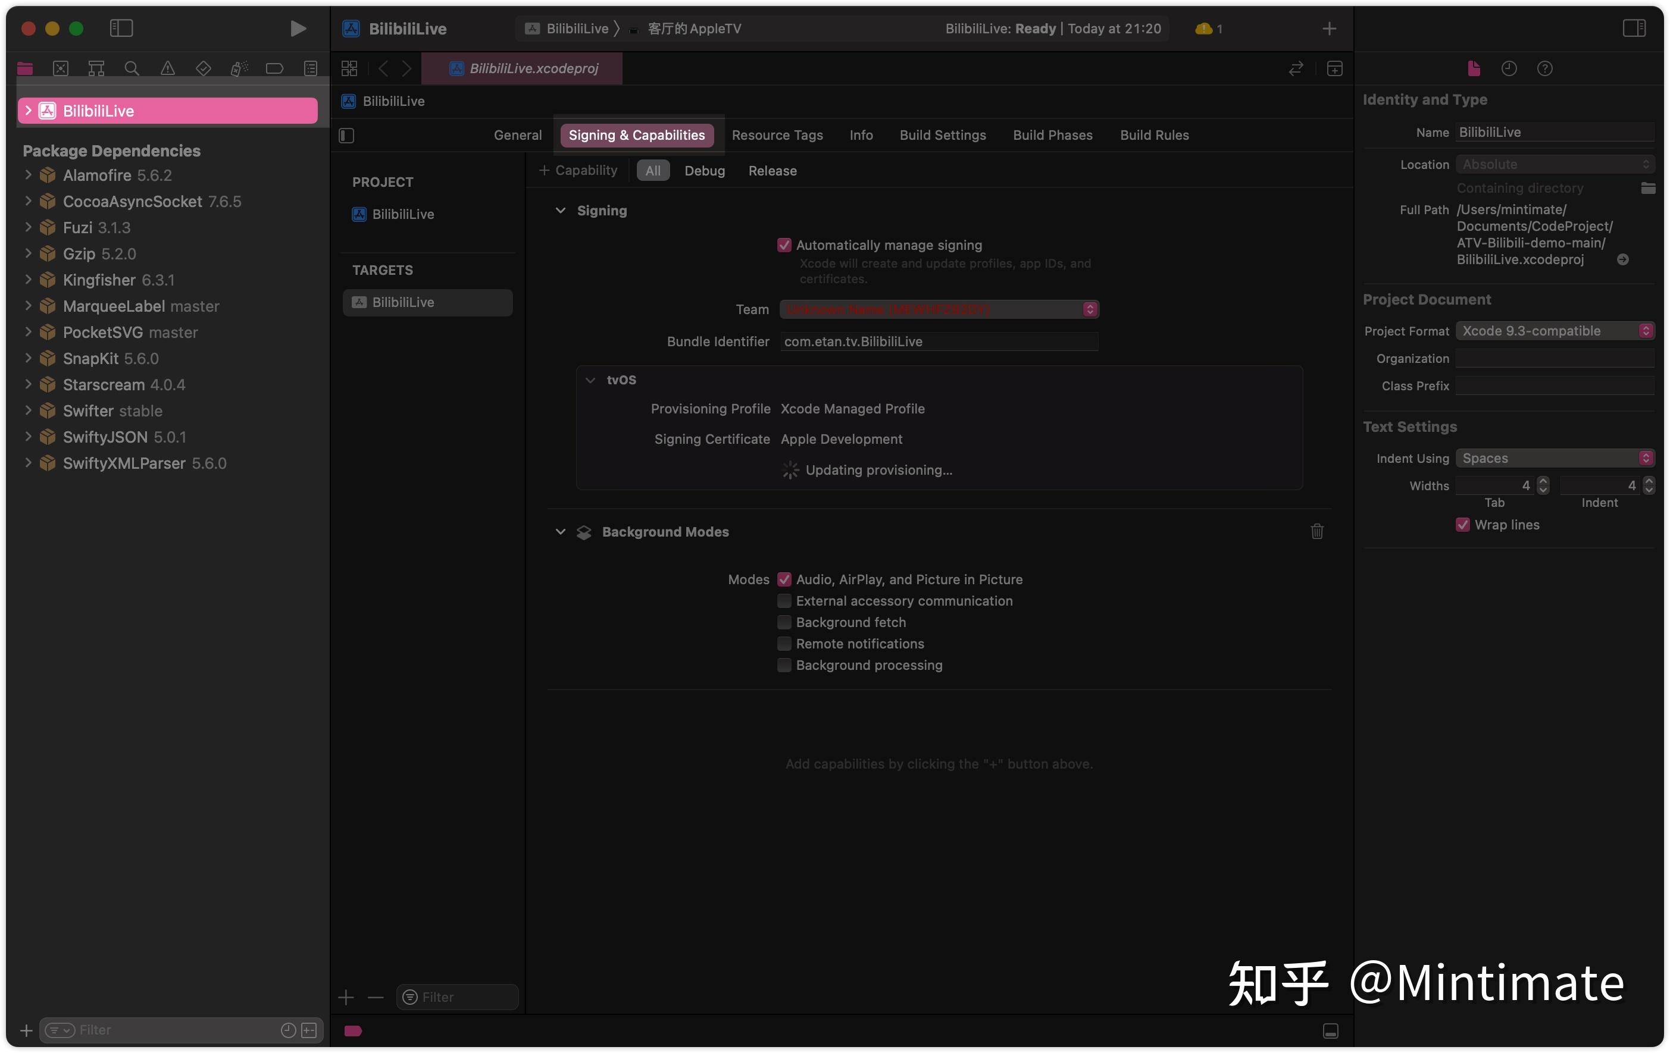Viewport: 1670px width, 1053px height.
Task: Select the Debug configuration filter
Action: (704, 171)
